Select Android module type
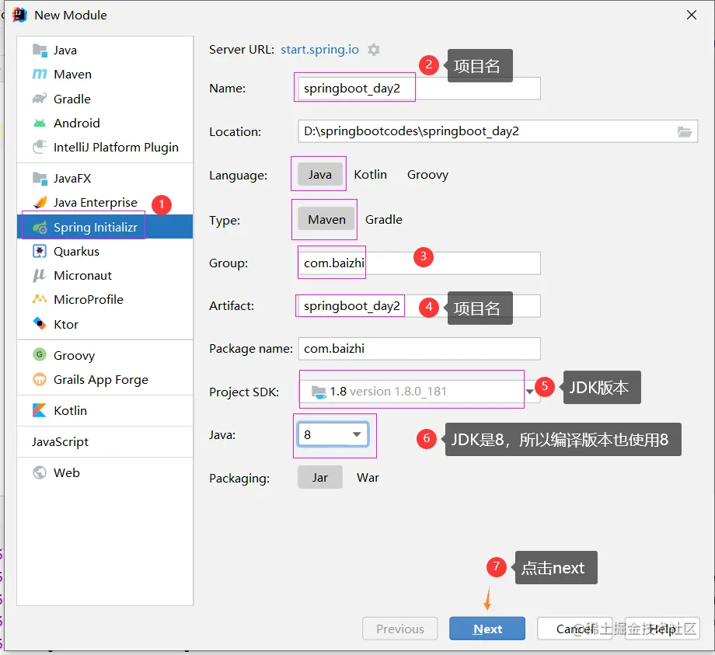715x655 pixels. (x=105, y=123)
